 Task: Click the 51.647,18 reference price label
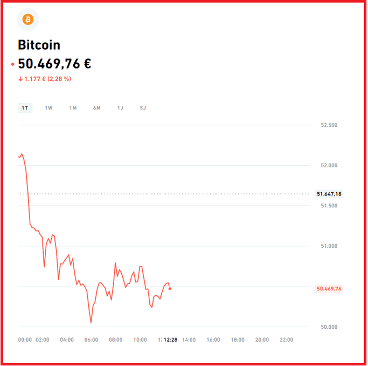pos(329,194)
